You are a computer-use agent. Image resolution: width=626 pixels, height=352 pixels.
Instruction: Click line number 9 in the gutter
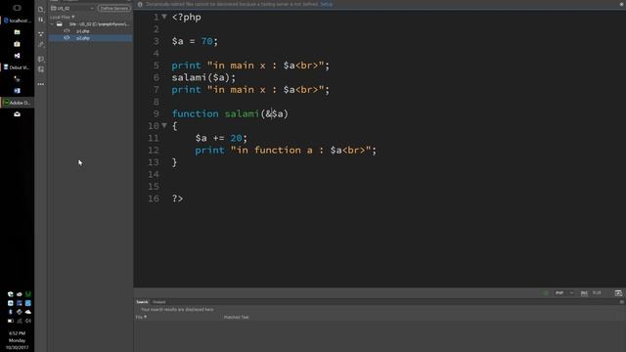click(156, 113)
